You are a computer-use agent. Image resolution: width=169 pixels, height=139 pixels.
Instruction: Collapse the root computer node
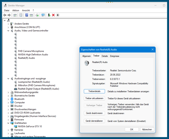click(5, 20)
